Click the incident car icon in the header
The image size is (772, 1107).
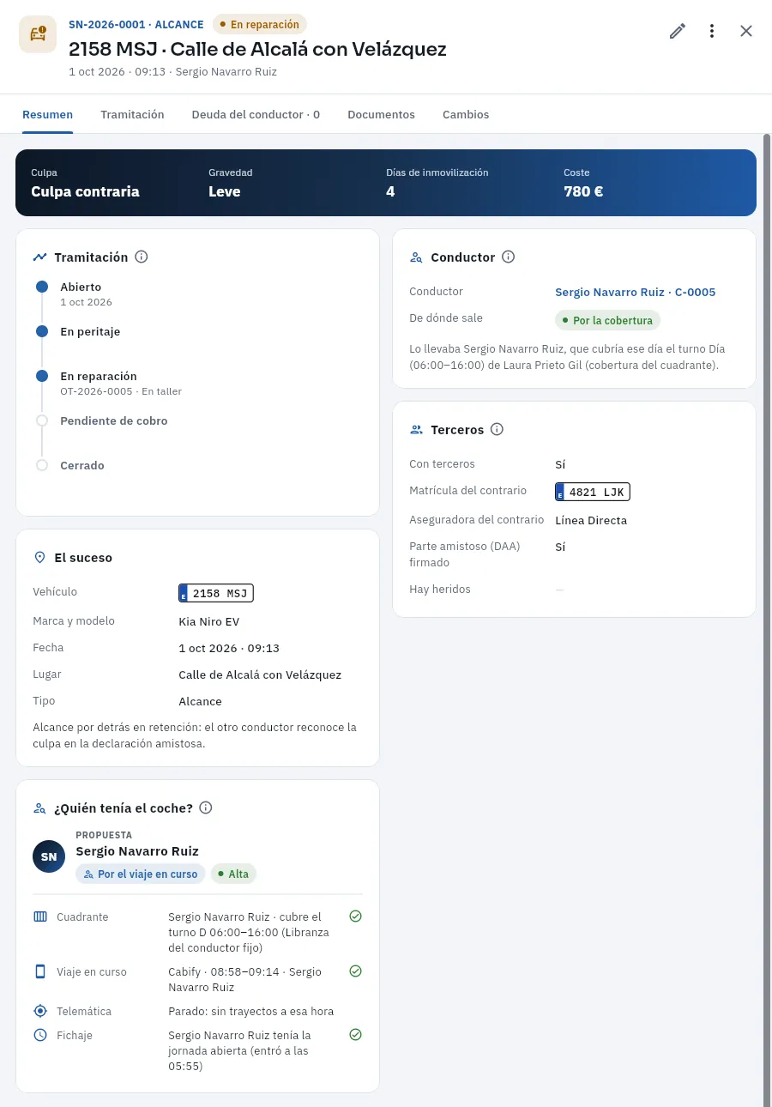pyautogui.click(x=38, y=34)
